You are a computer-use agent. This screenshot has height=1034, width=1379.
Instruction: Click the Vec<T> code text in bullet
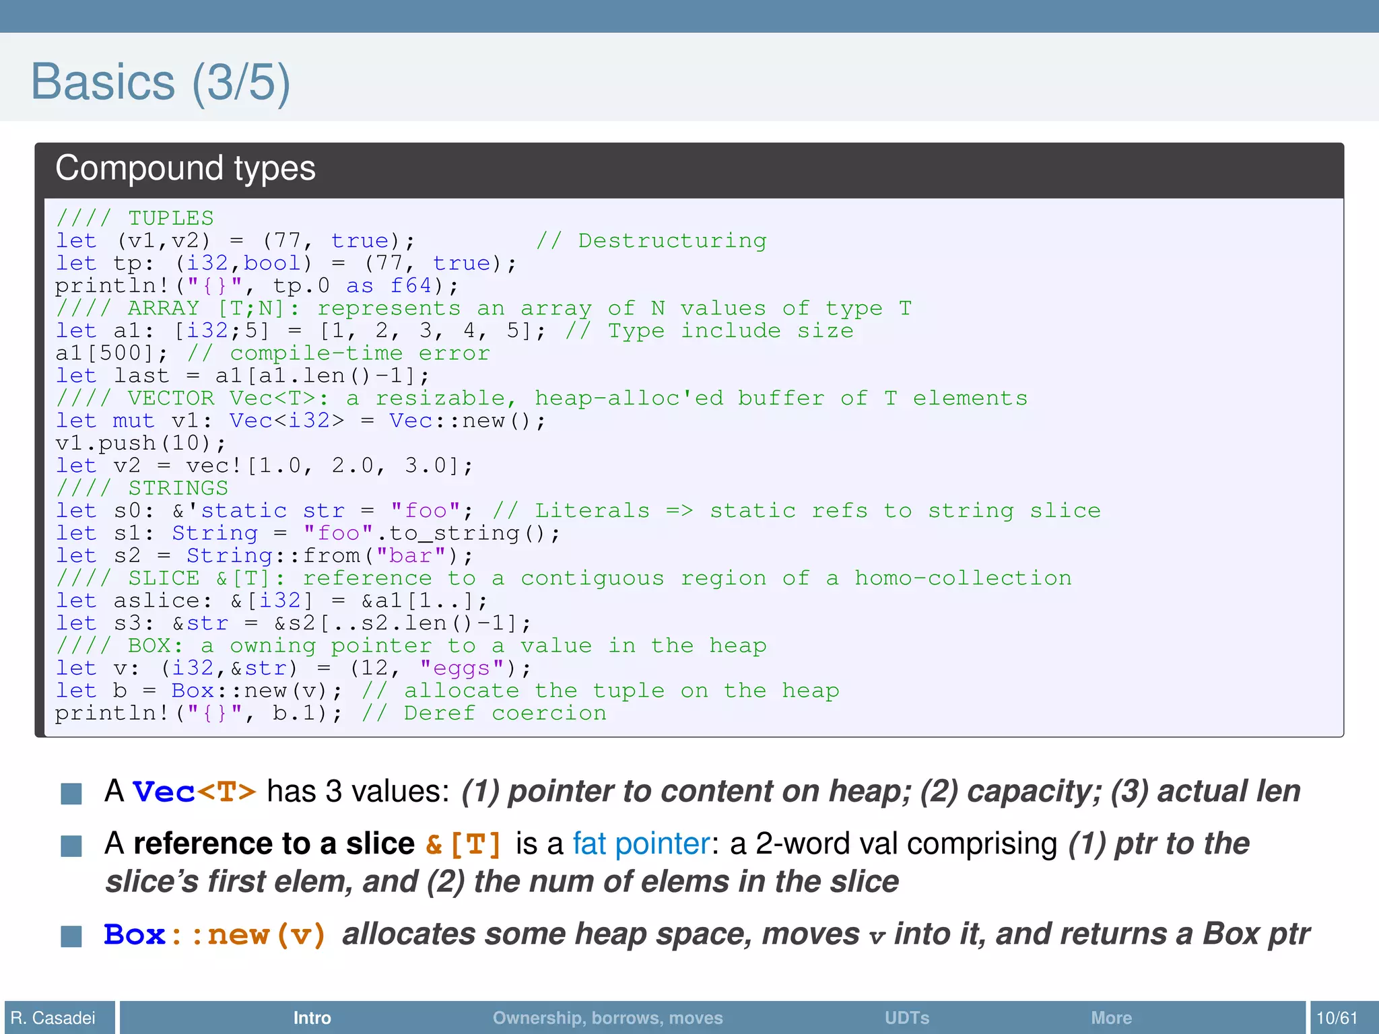(194, 792)
